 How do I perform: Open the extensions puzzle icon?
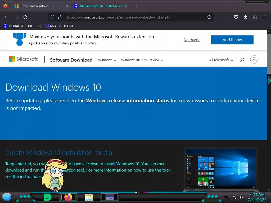click(x=255, y=17)
